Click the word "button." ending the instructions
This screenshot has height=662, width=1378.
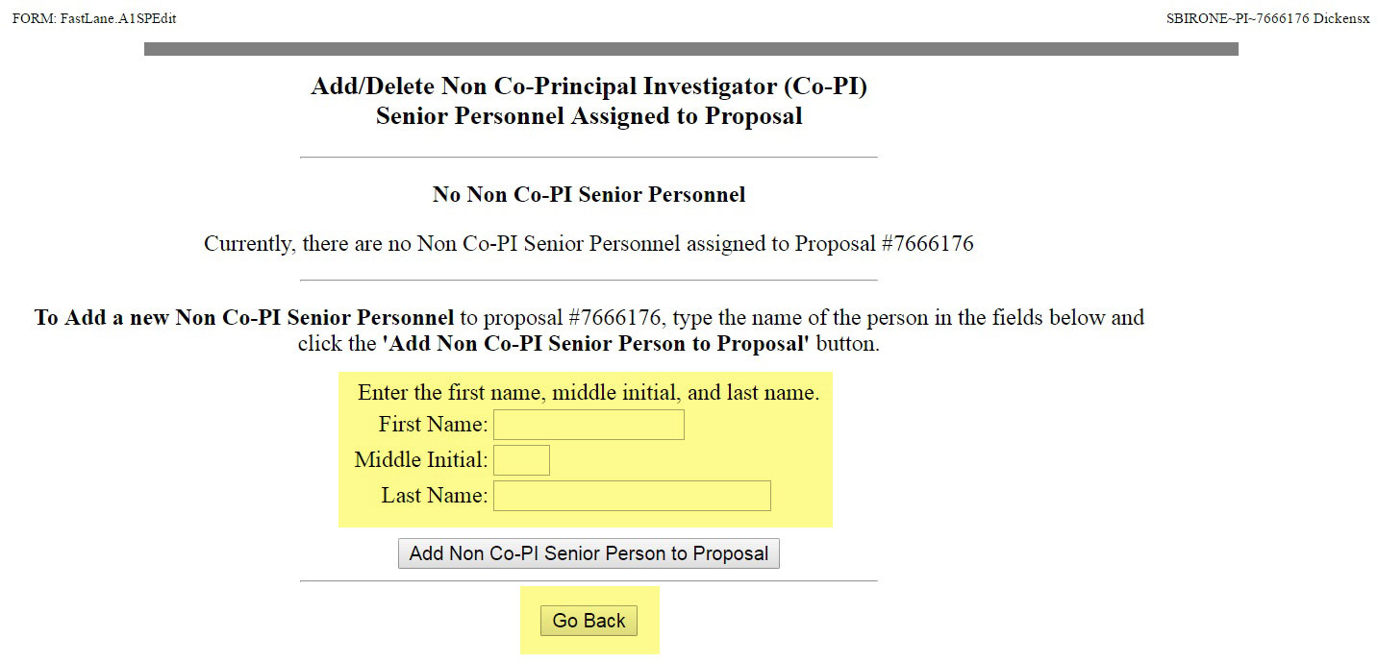847,344
